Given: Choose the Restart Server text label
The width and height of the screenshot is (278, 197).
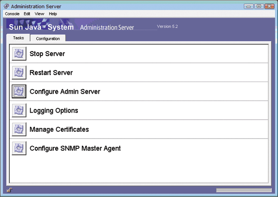Looking at the screenshot, I should coord(51,73).
